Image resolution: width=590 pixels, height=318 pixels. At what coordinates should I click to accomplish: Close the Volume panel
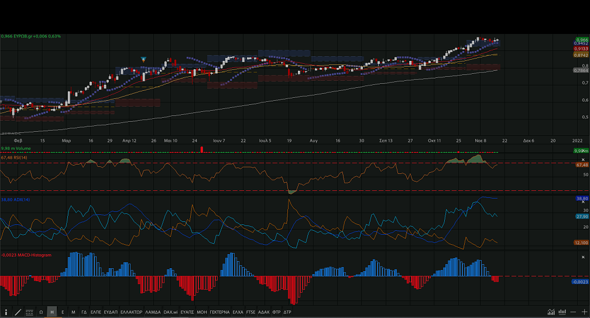click(x=584, y=151)
